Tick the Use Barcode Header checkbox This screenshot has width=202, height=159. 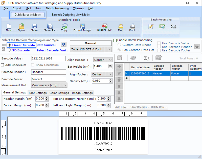click(159, 47)
